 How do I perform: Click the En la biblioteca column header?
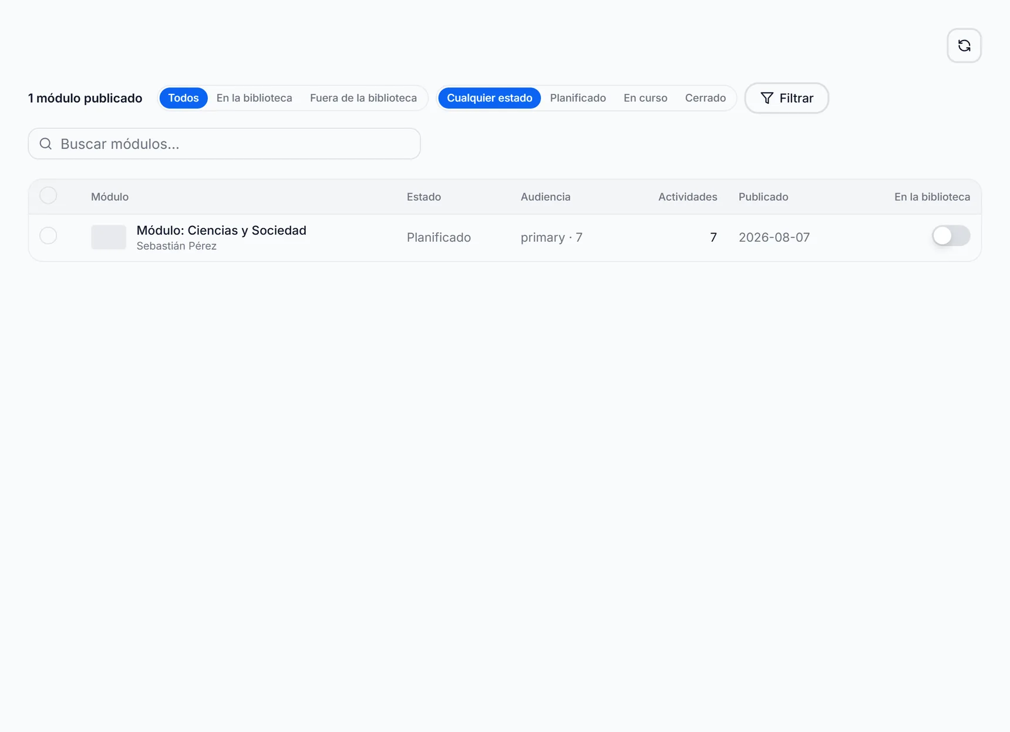coord(932,196)
